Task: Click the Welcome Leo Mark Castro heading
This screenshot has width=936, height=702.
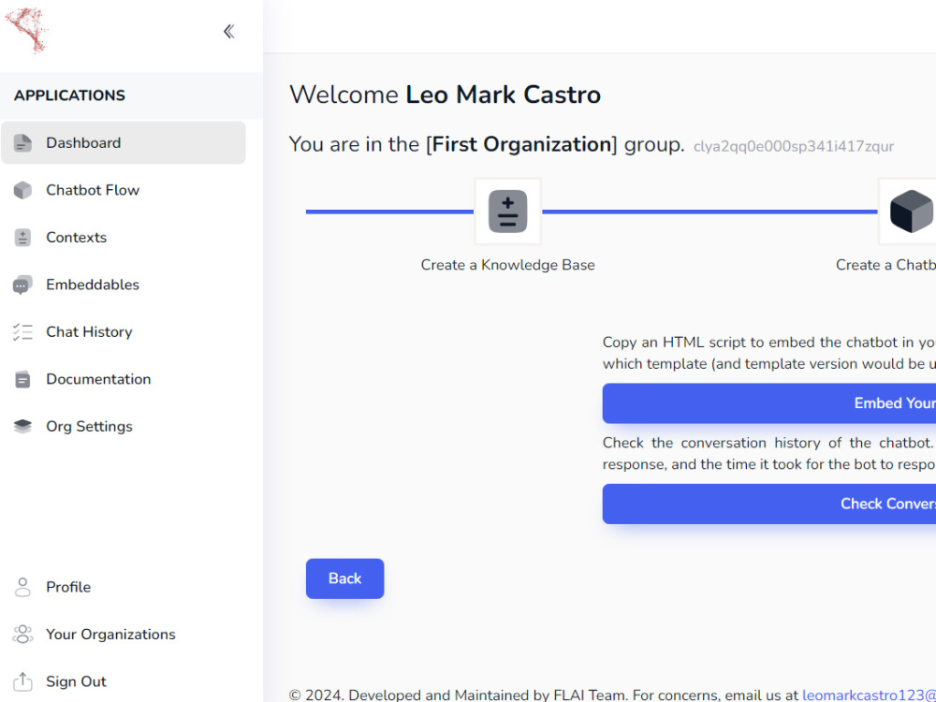Action: (x=445, y=95)
